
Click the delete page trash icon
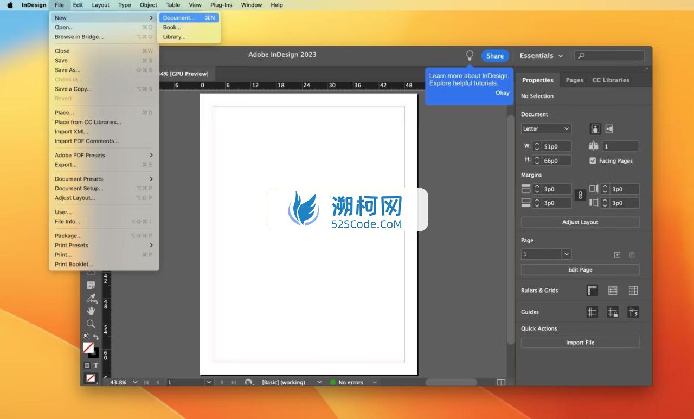632,254
